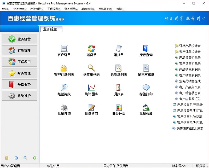209x168 pixels.
Task: Open 客户销售汇总表 report
Action: [188, 63]
